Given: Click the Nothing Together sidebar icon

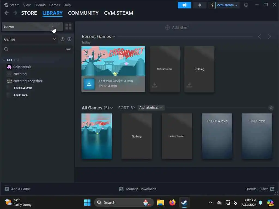Looking at the screenshot, I should [9, 81].
